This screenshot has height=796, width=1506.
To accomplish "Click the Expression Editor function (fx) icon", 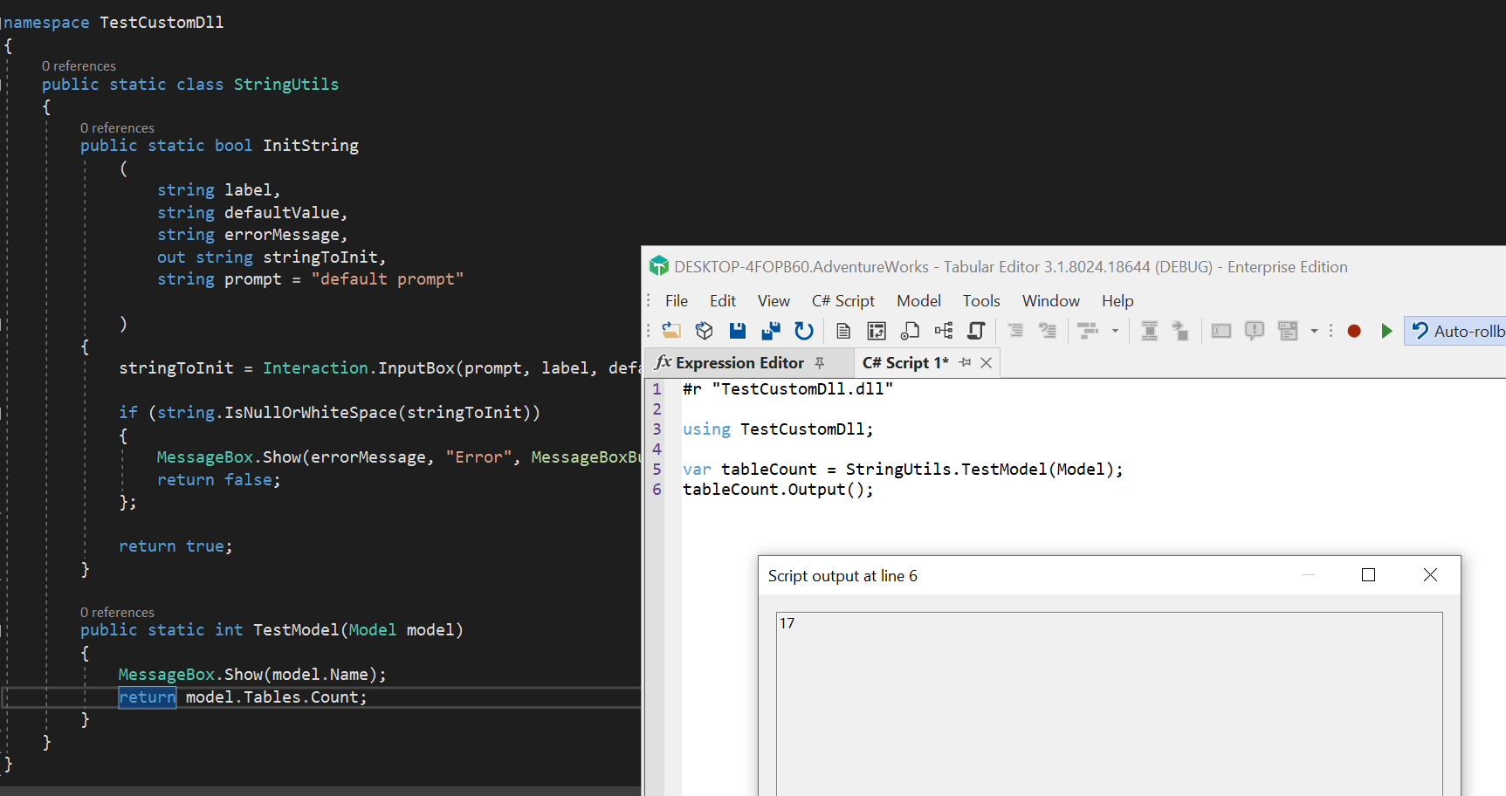I will click(x=664, y=361).
